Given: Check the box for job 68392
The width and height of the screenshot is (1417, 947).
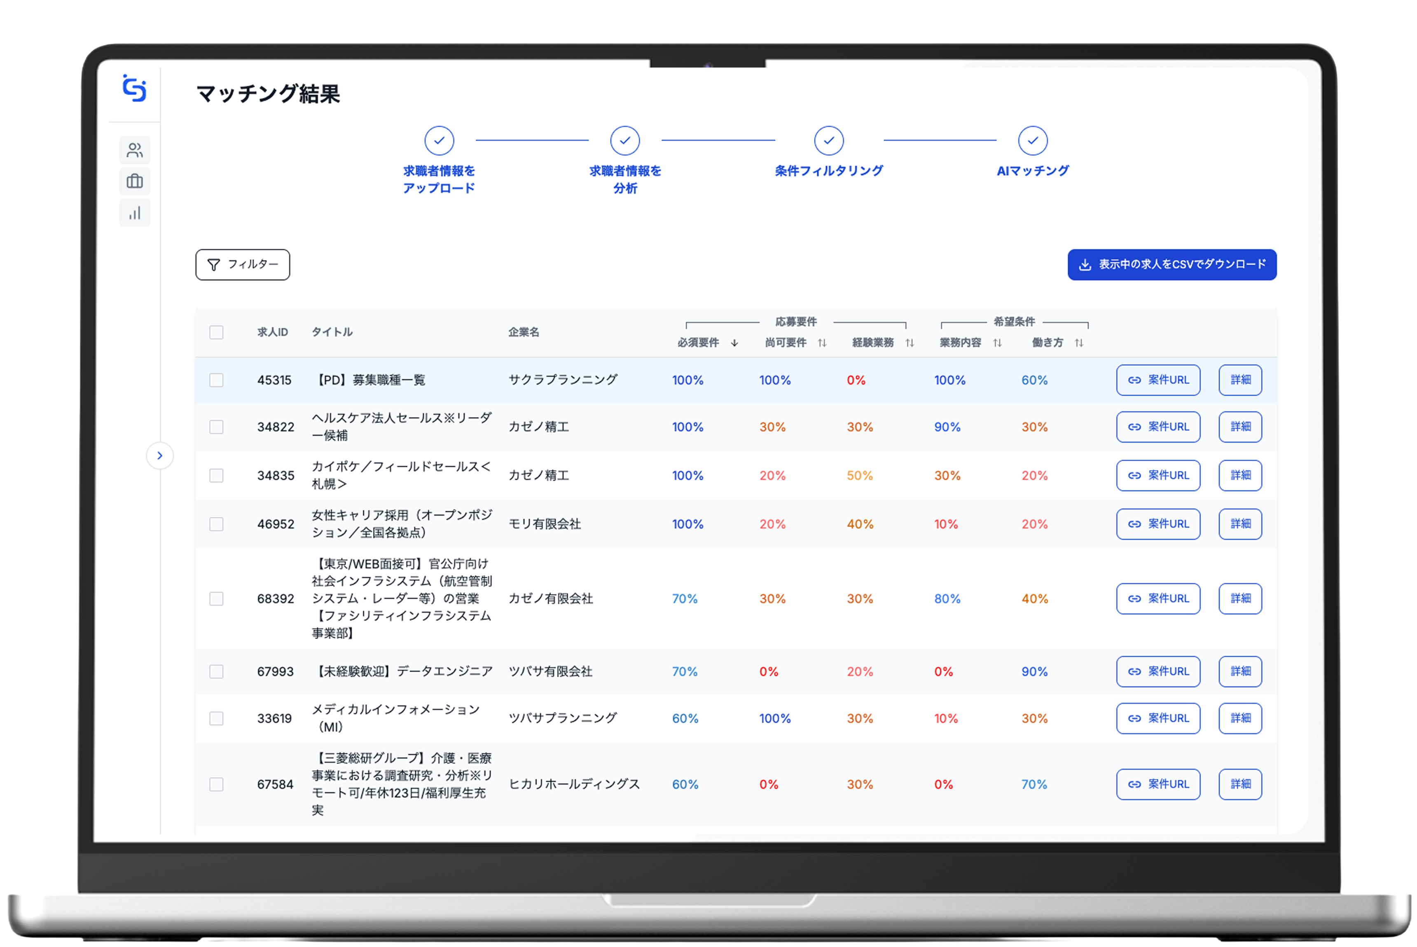Looking at the screenshot, I should 216,599.
